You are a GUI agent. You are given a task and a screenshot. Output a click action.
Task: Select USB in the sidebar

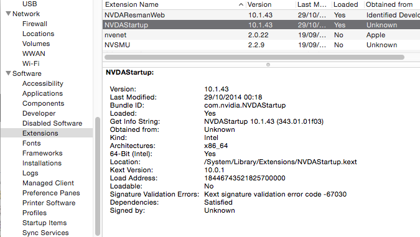coord(30,4)
